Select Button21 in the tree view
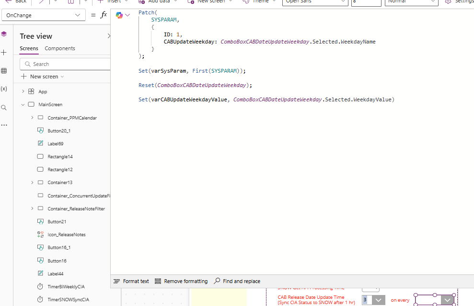Viewport: 474px width, 306px height. point(57,221)
